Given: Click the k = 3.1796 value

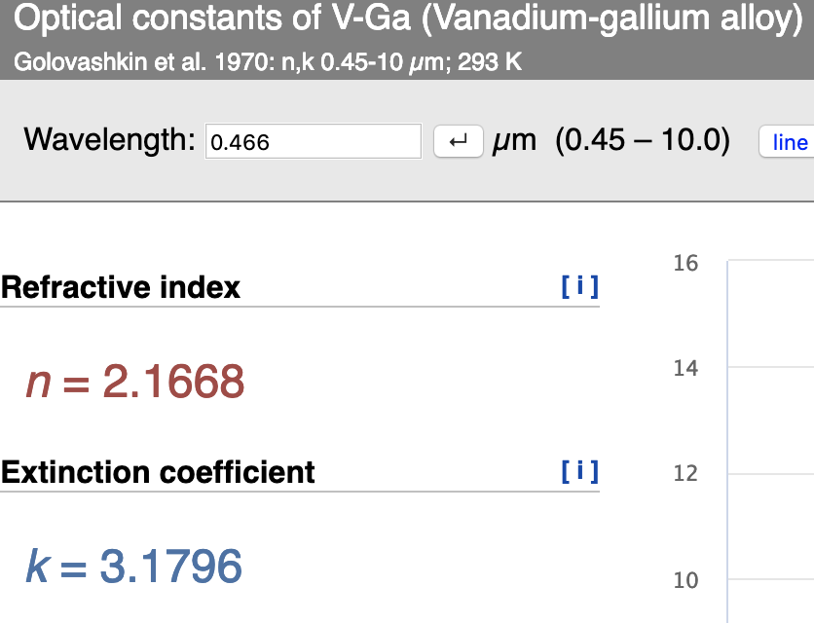Looking at the screenshot, I should click(x=134, y=566).
